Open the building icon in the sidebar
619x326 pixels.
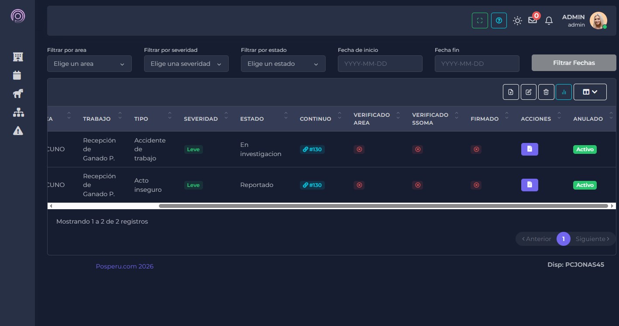tap(18, 57)
